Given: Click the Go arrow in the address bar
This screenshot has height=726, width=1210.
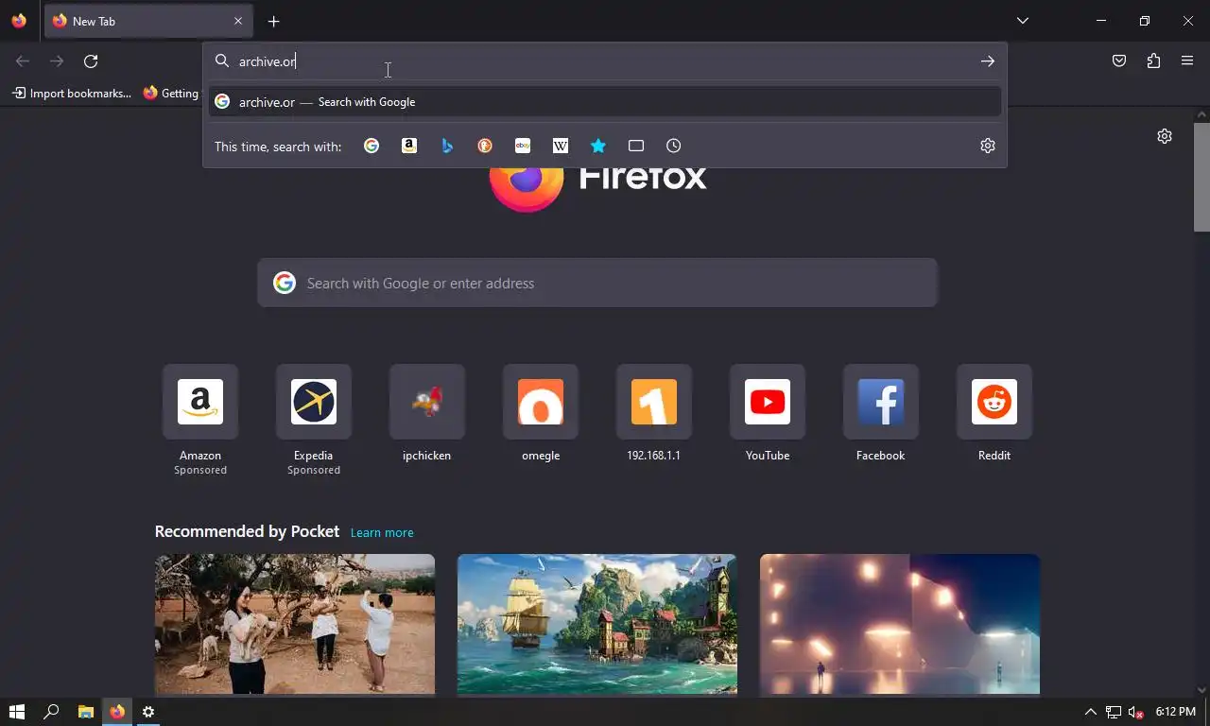Looking at the screenshot, I should [988, 61].
